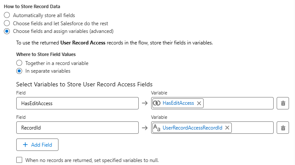Remove the HasEditAccess variable pill
Screen dimensions: 295x165
pos(199,103)
